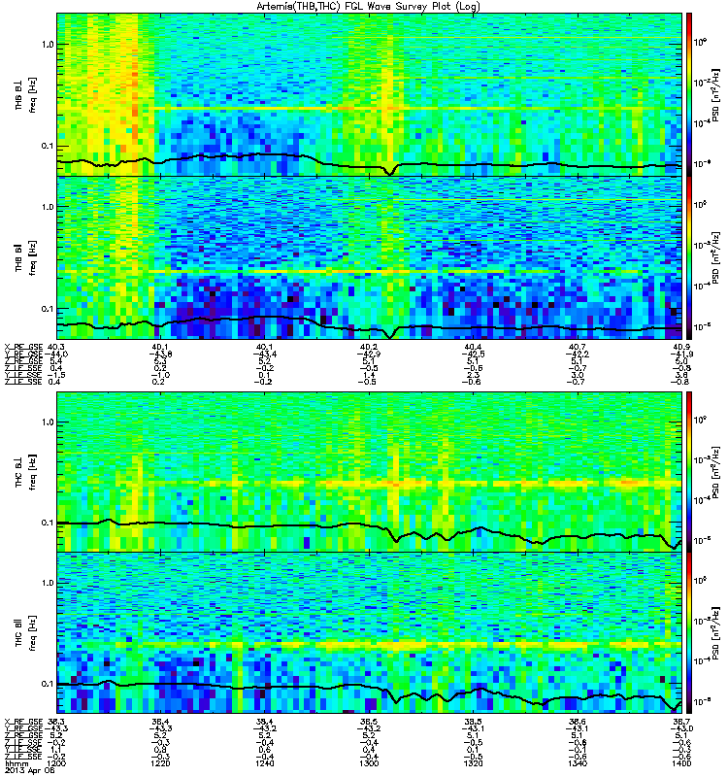Click the '1300' time axis label

click(369, 763)
